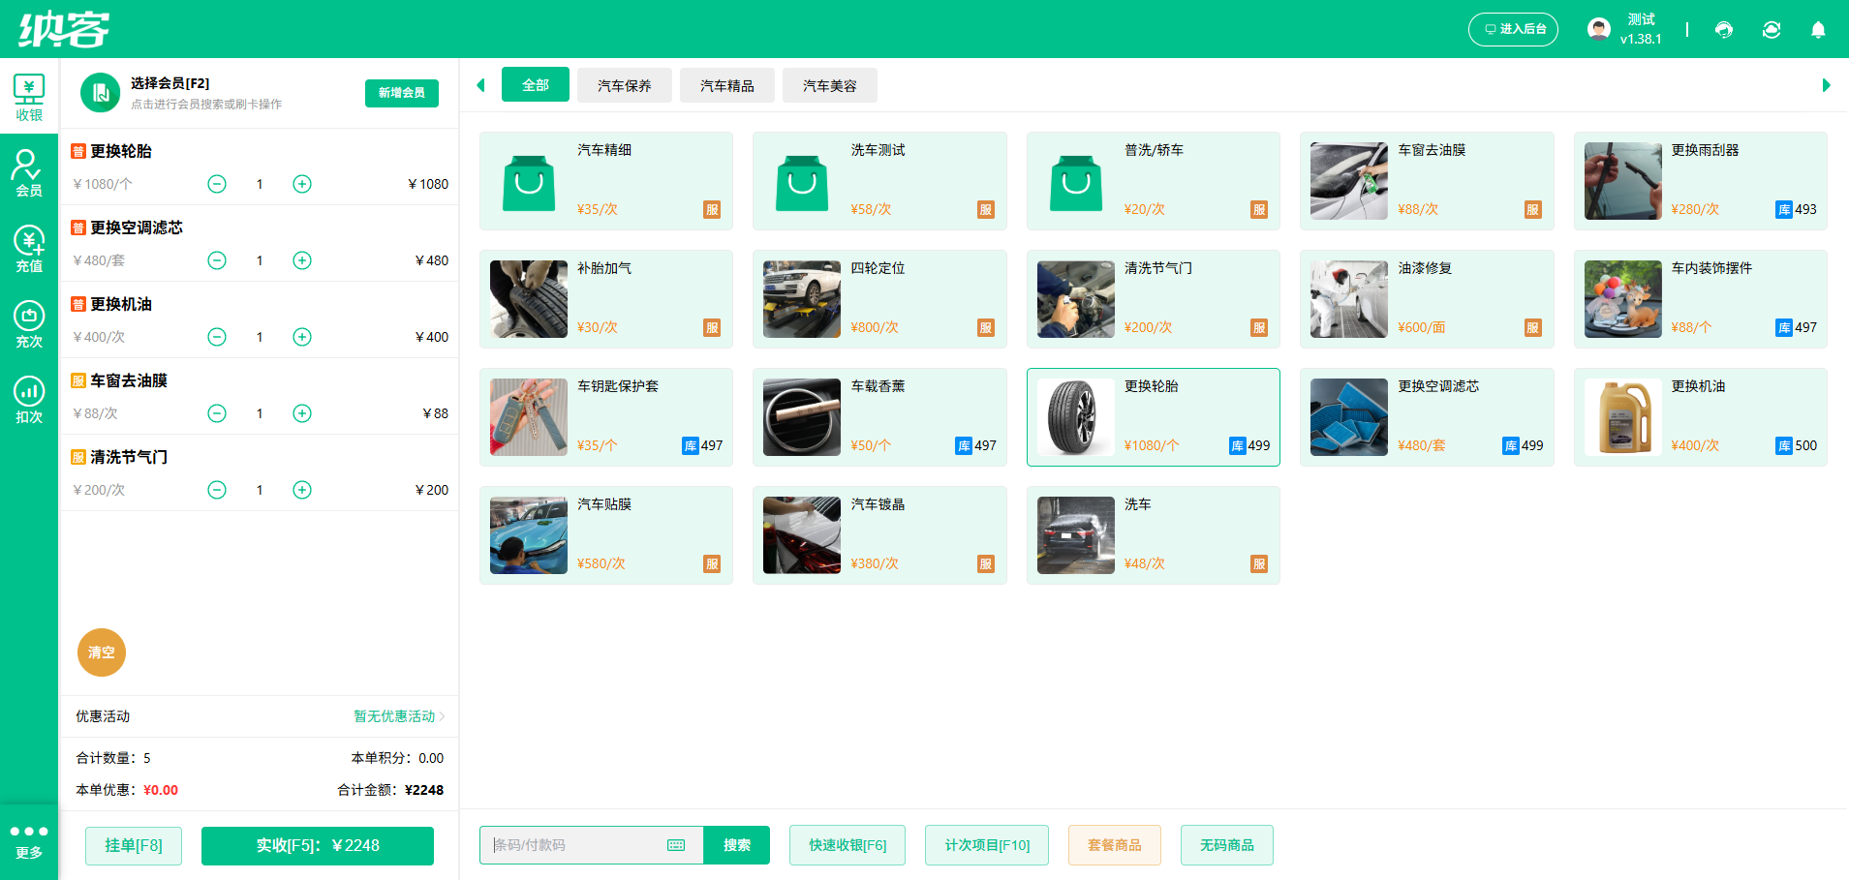Click the 搜索 search button
The width and height of the screenshot is (1849, 880).
[737, 845]
